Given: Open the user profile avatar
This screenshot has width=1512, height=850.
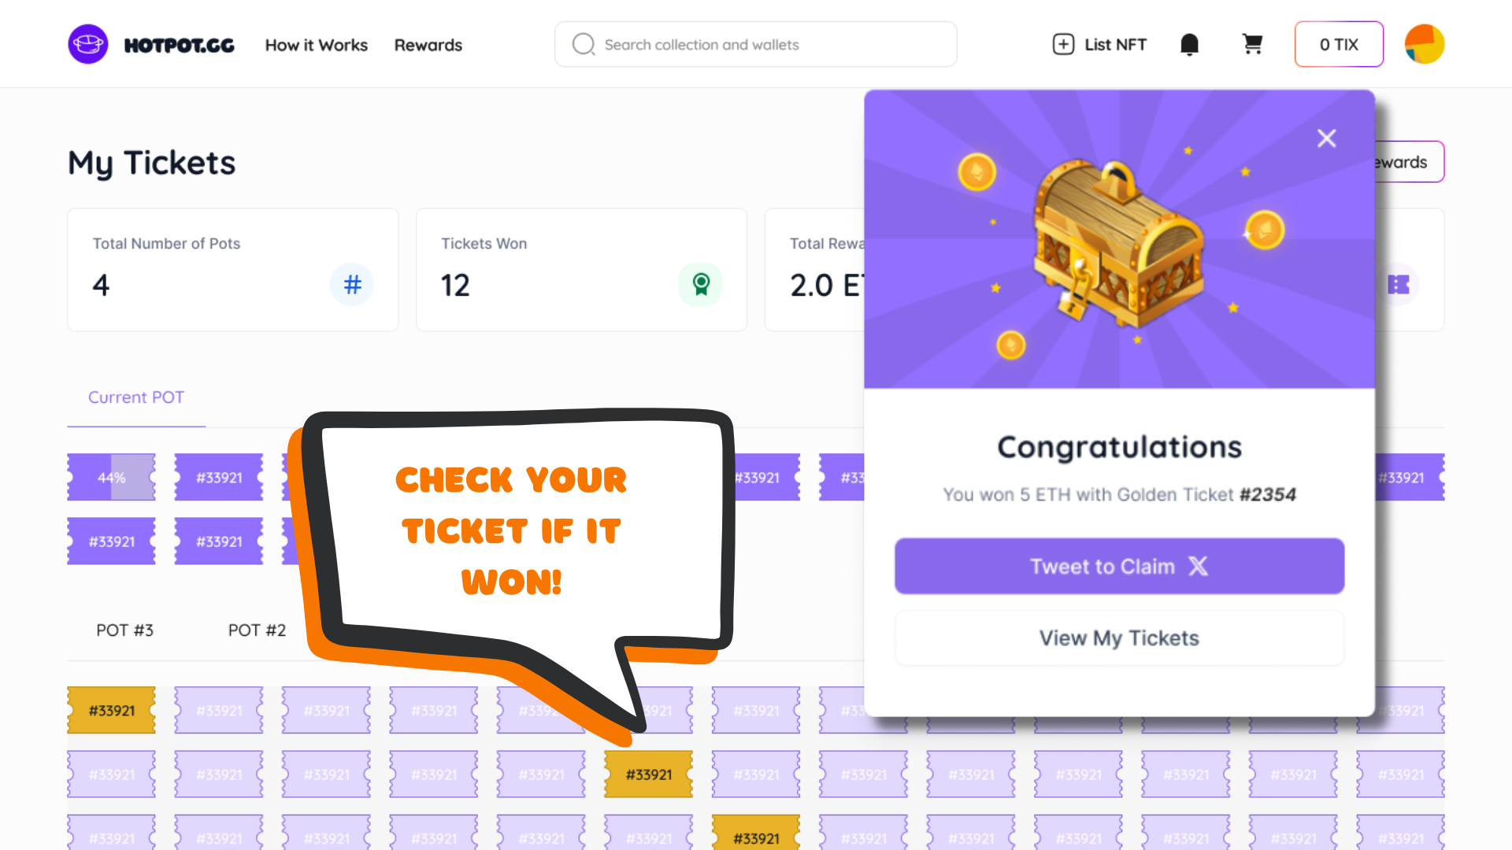Looking at the screenshot, I should tap(1424, 44).
